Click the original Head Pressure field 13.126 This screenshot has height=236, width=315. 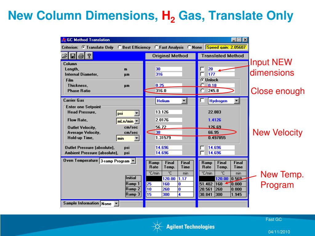pyautogui.click(x=169, y=112)
